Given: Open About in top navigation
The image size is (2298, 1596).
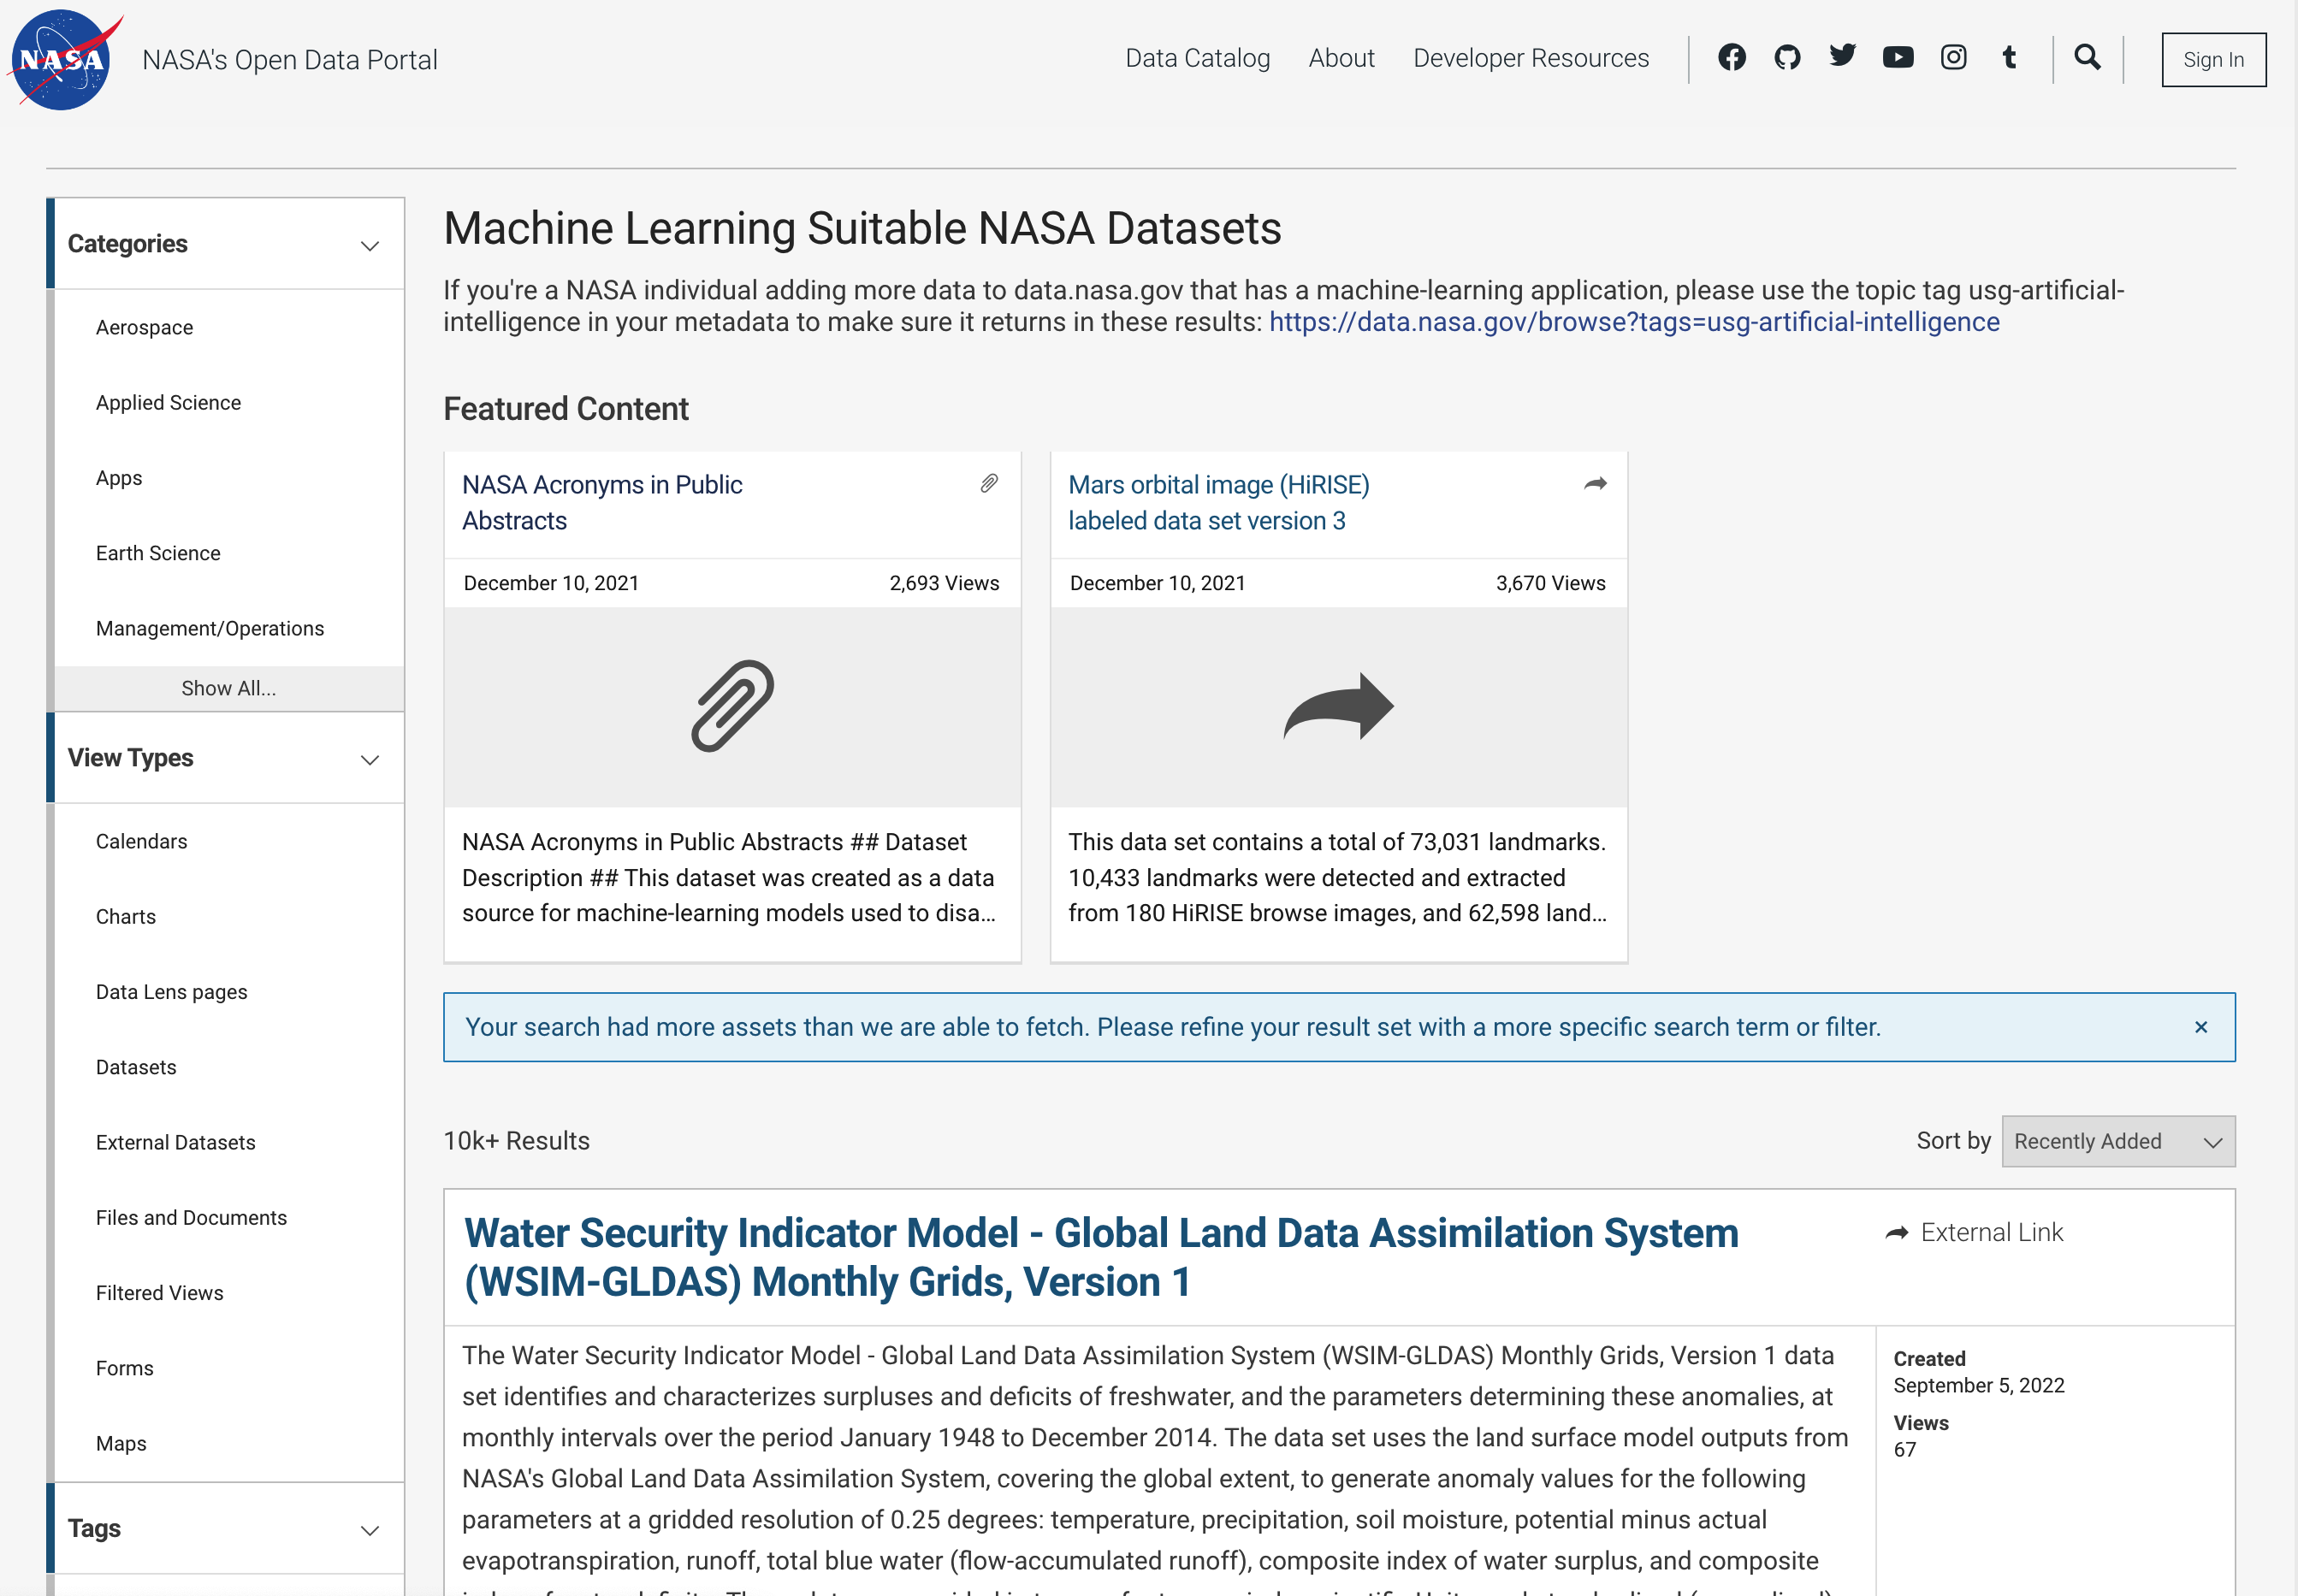Looking at the screenshot, I should 1341,58.
